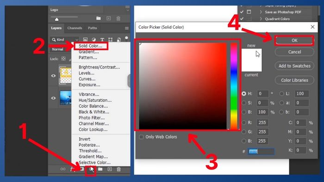Switch to the Channels tab

75,28
